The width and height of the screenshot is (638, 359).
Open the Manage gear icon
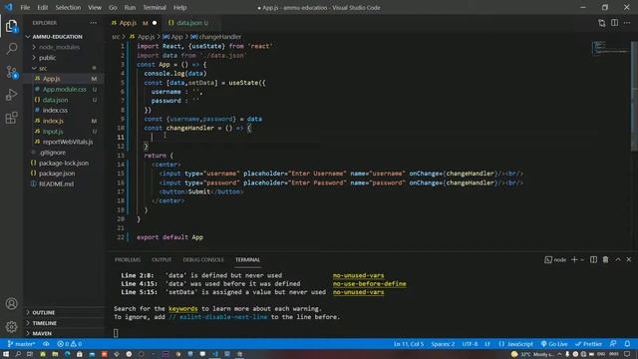[x=11, y=326]
